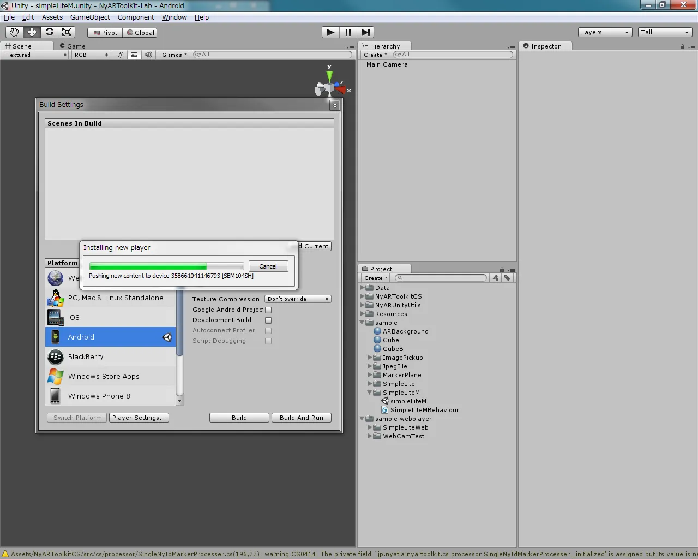Toggle Script Debugging checkbox
The height and width of the screenshot is (559, 698).
(x=268, y=341)
